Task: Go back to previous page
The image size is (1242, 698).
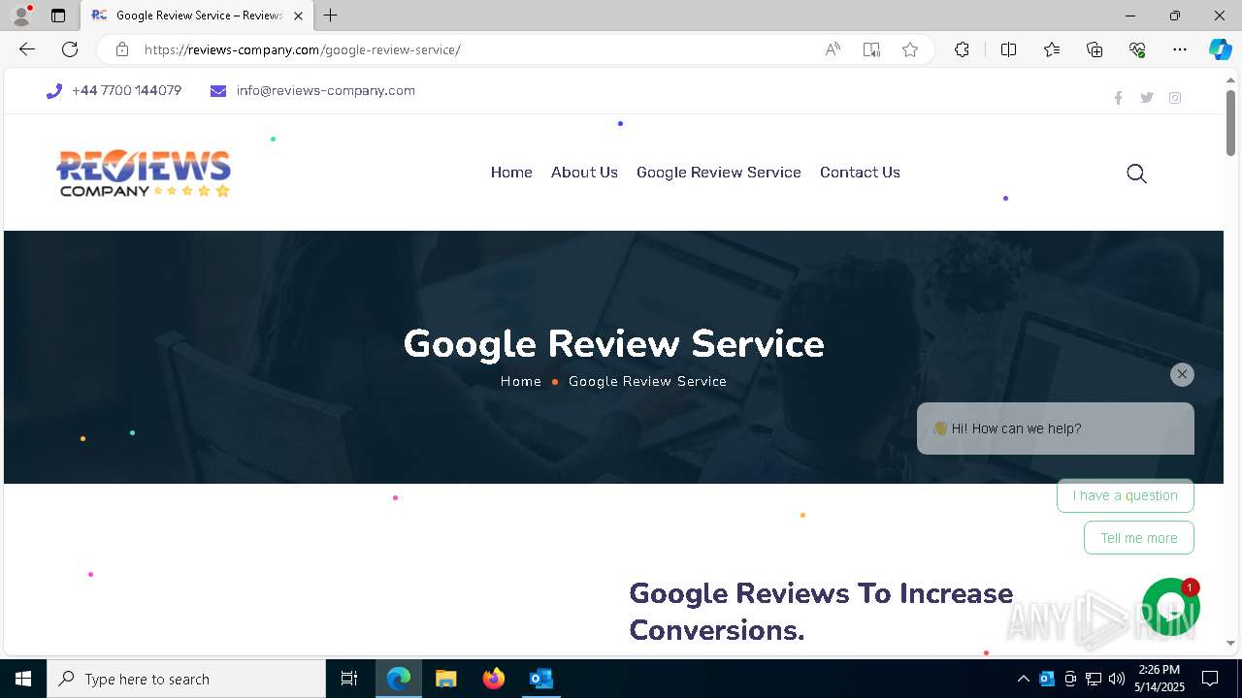Action: coord(27,49)
